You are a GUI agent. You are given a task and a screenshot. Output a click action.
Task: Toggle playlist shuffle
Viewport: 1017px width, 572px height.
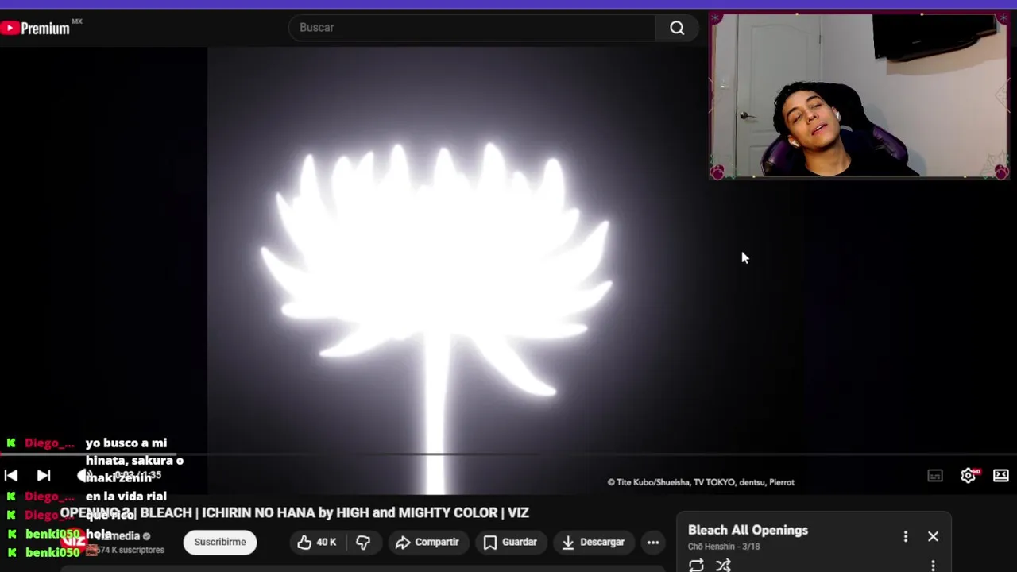click(723, 566)
